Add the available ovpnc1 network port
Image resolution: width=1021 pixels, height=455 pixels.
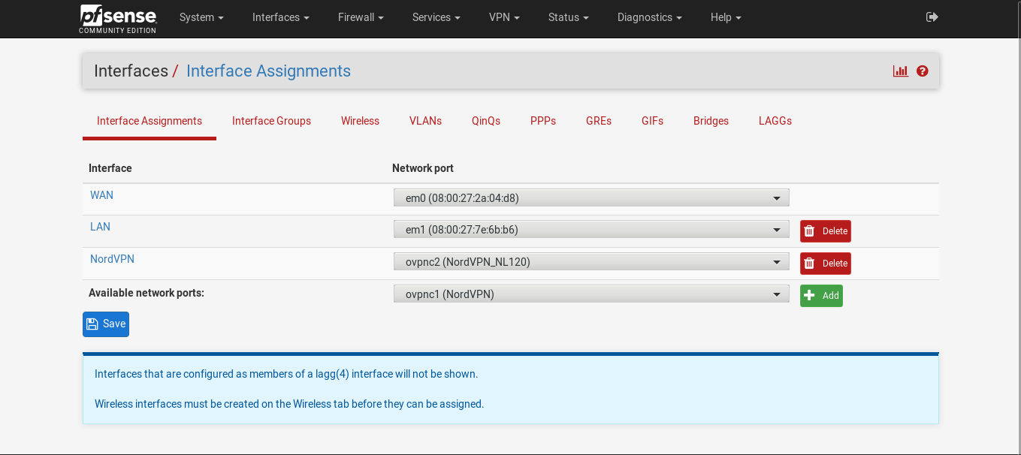click(x=821, y=296)
